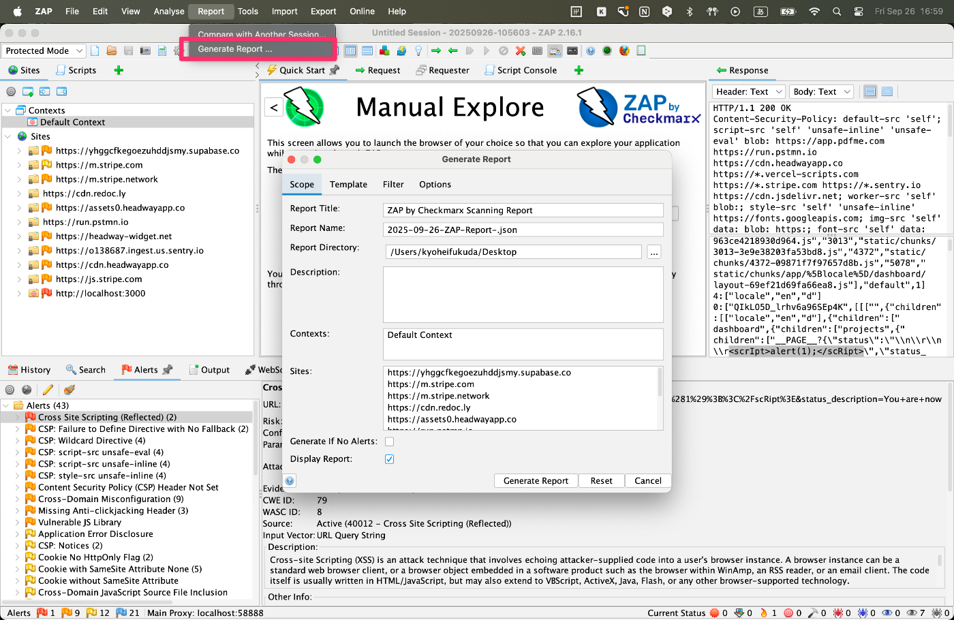
Task: Collapse the Alerts (43) tree root
Action: point(7,405)
